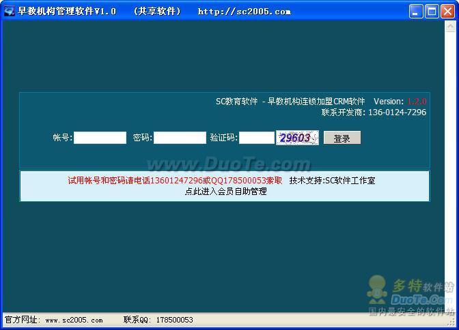459x330 pixels.
Task: Click SC教育软件 - 早教机构连锁加盟CRM软件 heading
Action: tap(290, 102)
